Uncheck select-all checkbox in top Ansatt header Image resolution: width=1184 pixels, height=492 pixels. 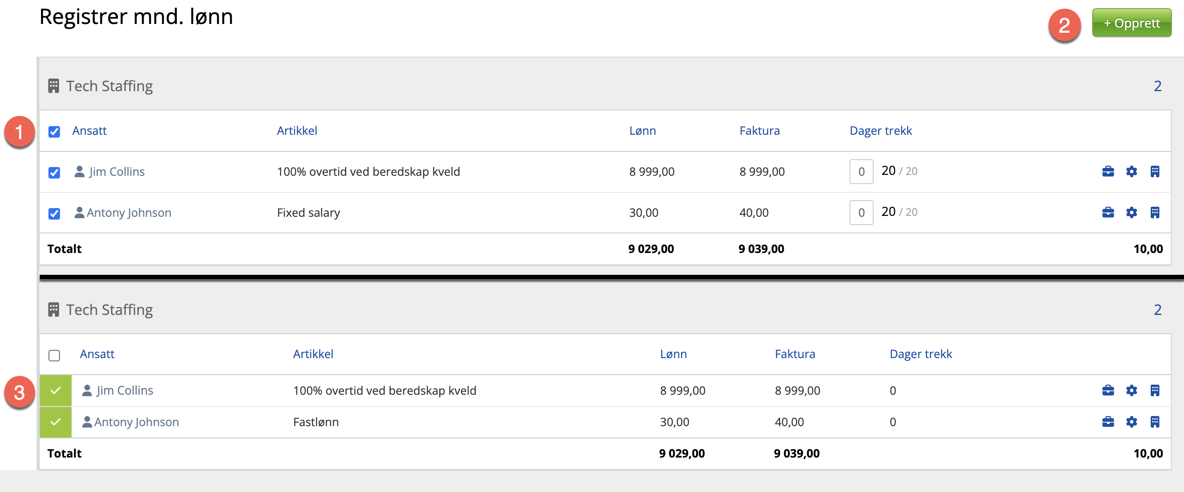point(54,132)
